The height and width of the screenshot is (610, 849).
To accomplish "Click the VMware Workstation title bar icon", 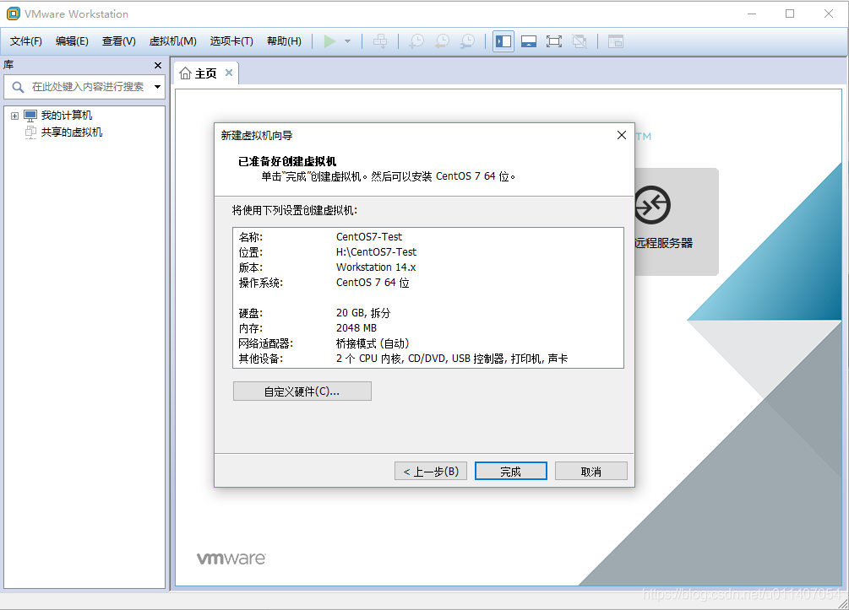I will [x=13, y=13].
